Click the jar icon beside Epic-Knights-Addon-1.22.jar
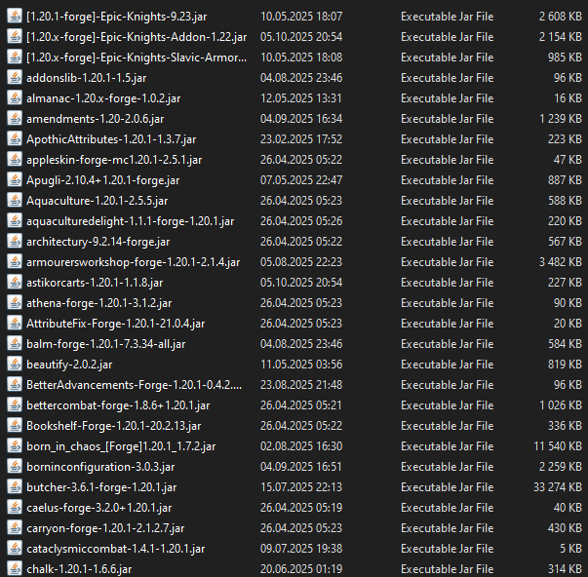Image resolution: width=588 pixels, height=577 pixels. (15, 37)
